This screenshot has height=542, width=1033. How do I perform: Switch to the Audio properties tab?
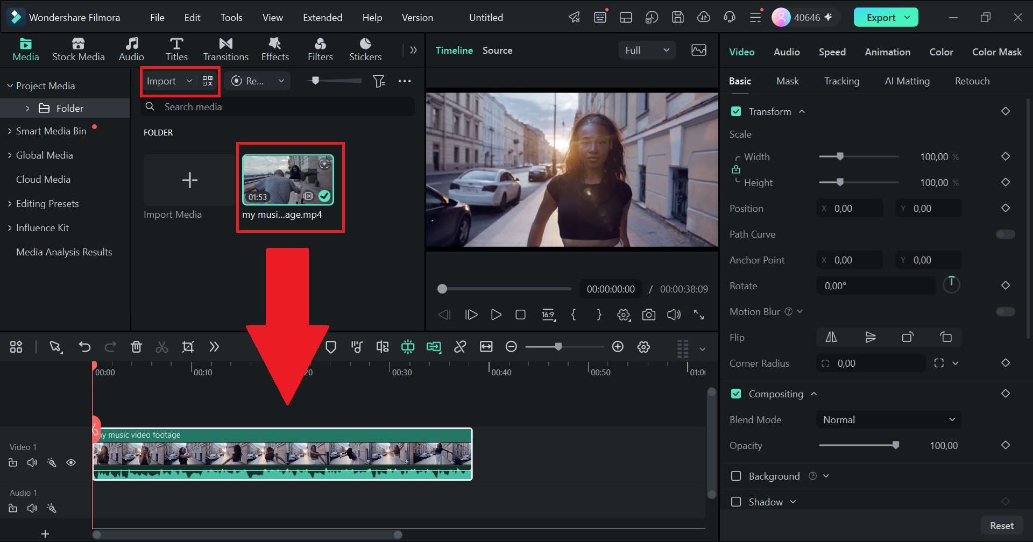(x=787, y=52)
